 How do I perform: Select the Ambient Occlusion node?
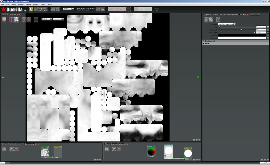(169, 152)
